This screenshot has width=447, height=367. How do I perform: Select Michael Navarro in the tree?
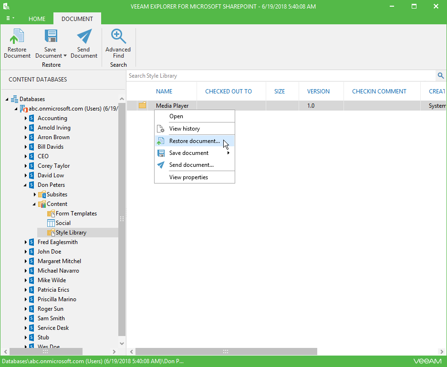pos(59,271)
